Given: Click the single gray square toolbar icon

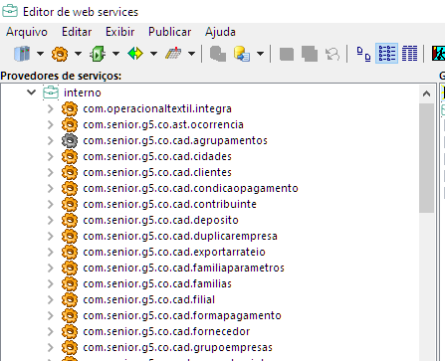Looking at the screenshot, I should (287, 54).
